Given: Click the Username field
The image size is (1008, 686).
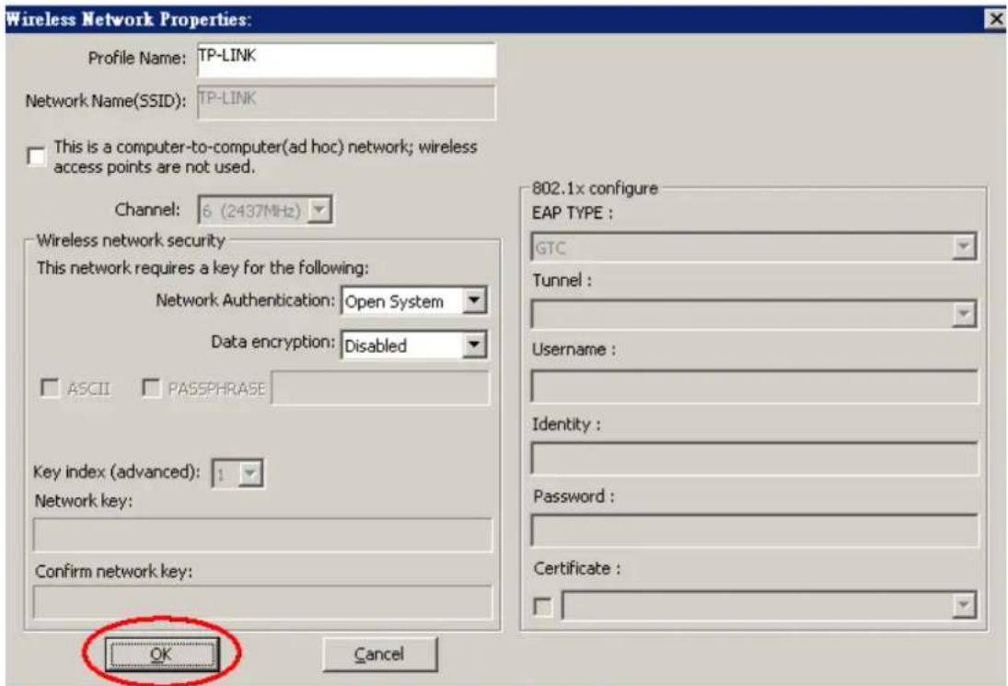Looking at the screenshot, I should pos(754,387).
